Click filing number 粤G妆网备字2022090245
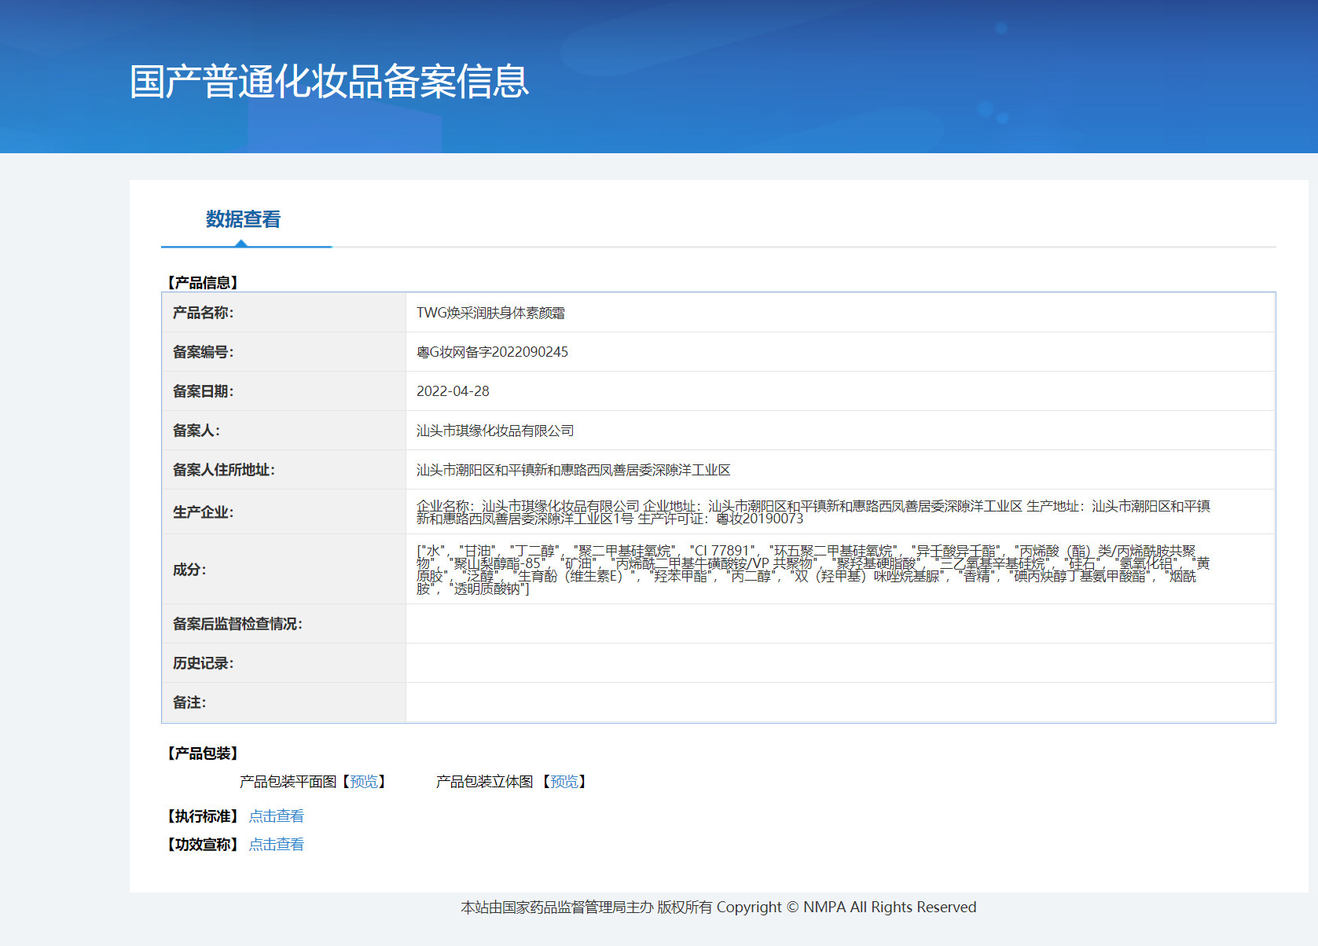 492,352
